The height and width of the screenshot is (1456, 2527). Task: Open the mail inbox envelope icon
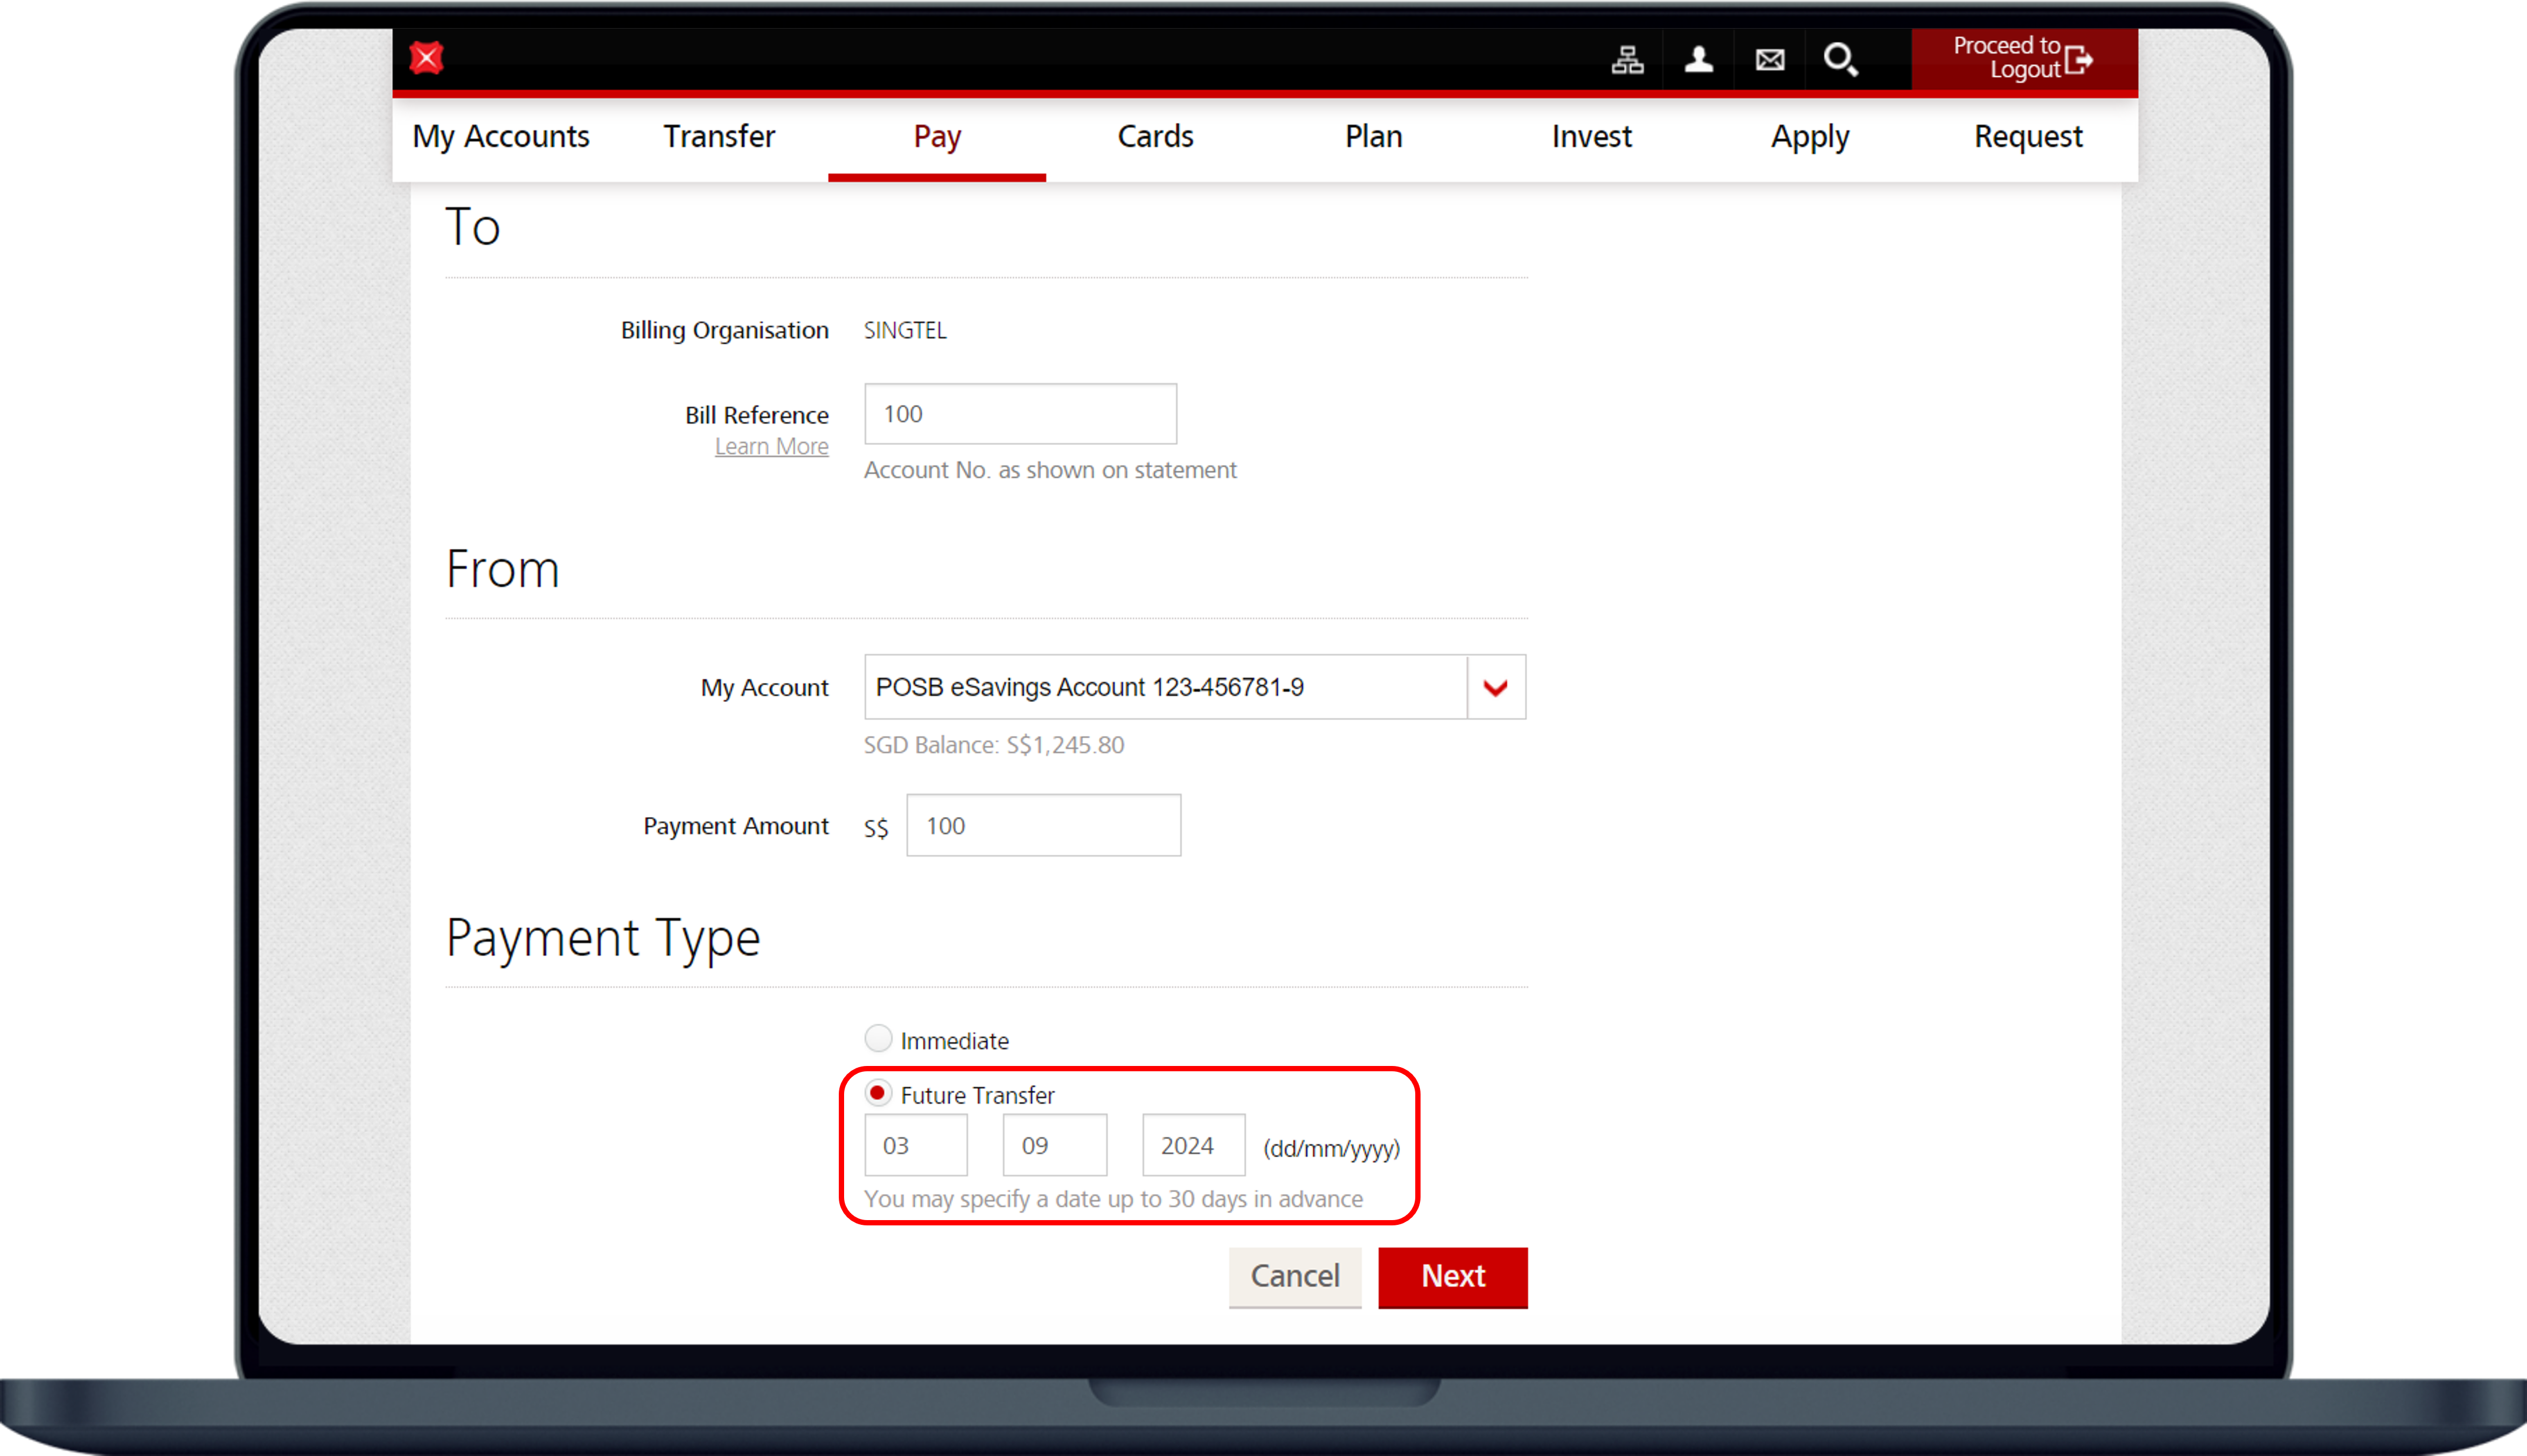[x=1769, y=60]
